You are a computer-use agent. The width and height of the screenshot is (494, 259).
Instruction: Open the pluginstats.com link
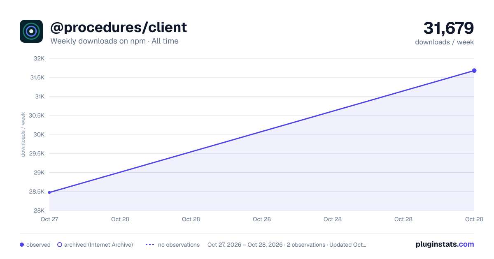445,244
